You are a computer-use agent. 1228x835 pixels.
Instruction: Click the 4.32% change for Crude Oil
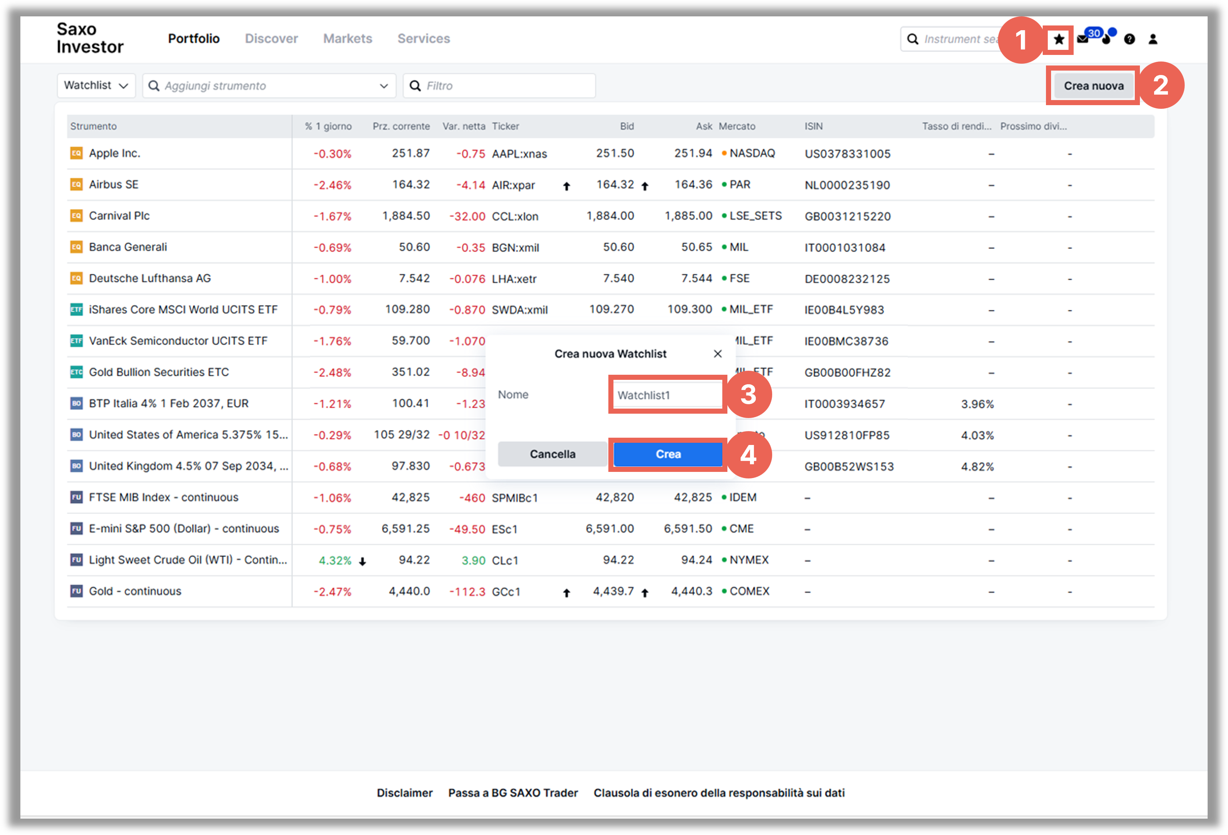335,560
